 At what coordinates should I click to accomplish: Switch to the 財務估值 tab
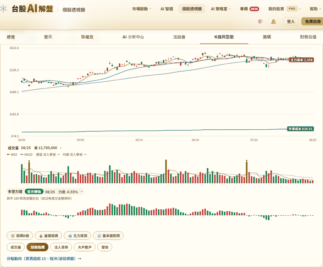click(x=308, y=37)
